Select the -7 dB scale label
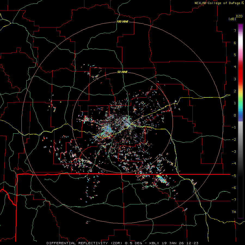This screenshot has width=245, height=245. pyautogui.click(x=234, y=200)
